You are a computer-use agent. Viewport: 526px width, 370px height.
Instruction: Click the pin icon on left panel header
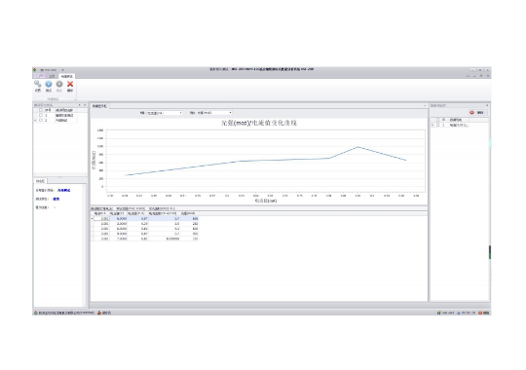80,105
